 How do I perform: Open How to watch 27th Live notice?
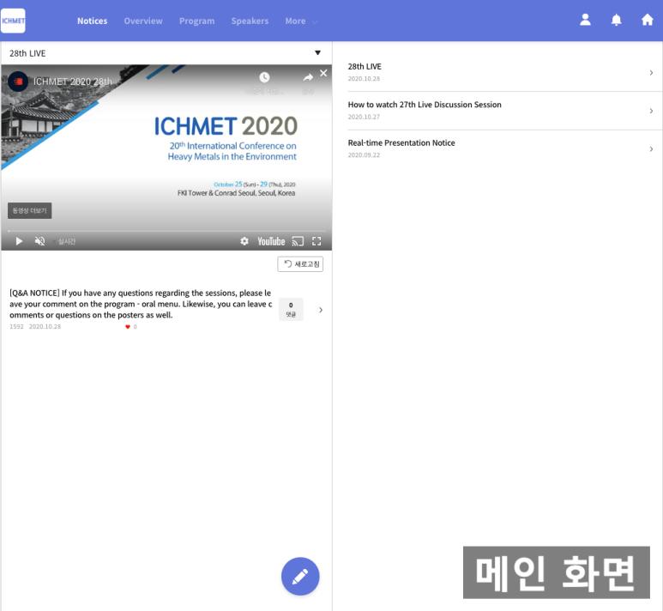click(x=425, y=105)
